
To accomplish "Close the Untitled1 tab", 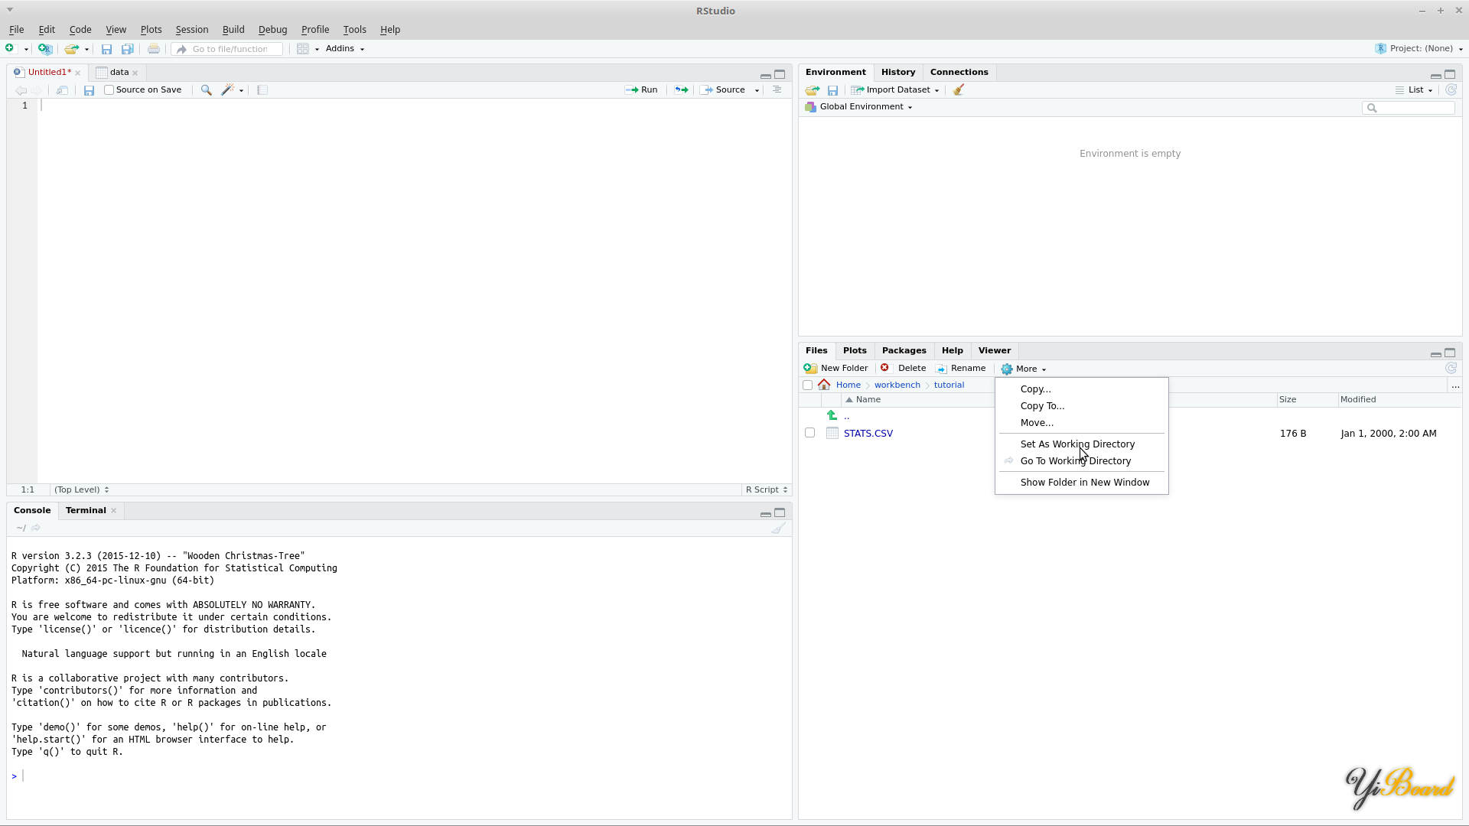I will [x=77, y=73].
